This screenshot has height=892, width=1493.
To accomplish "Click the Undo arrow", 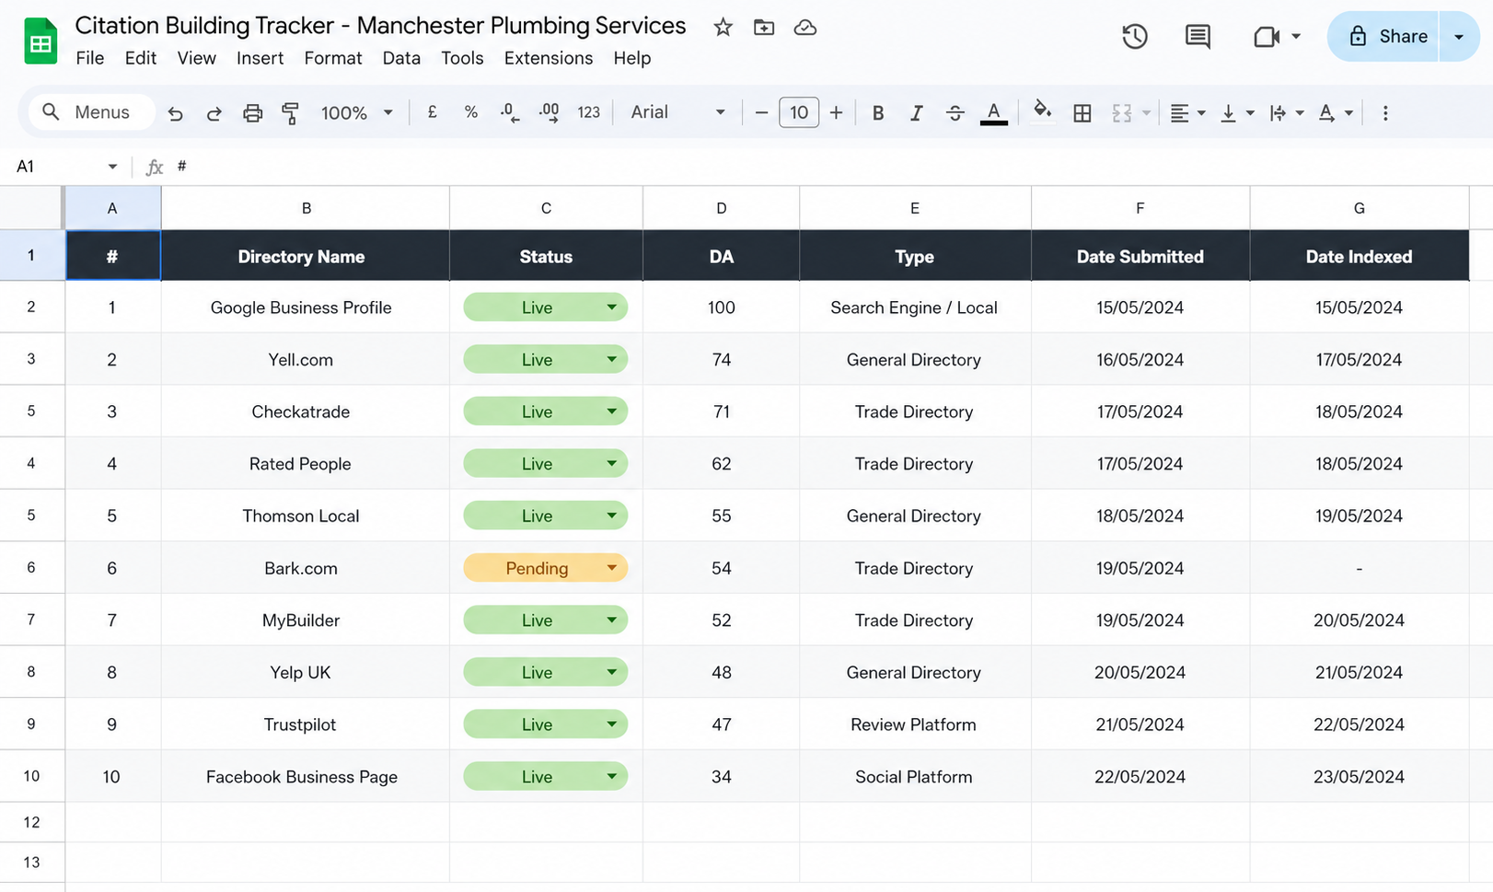I will pos(175,113).
